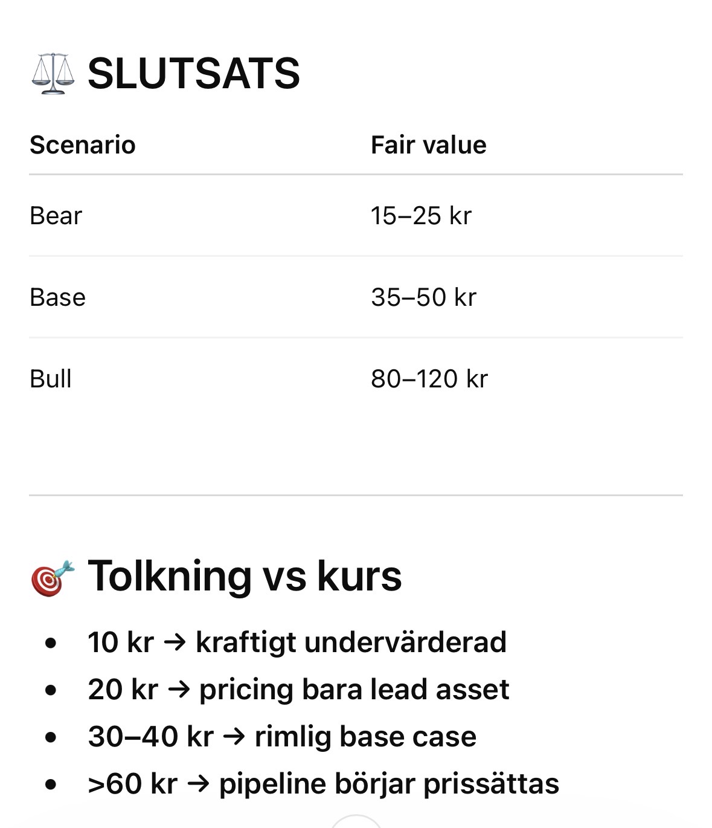Select the Bull scenario cell
The width and height of the screenshot is (712, 828).
point(51,379)
